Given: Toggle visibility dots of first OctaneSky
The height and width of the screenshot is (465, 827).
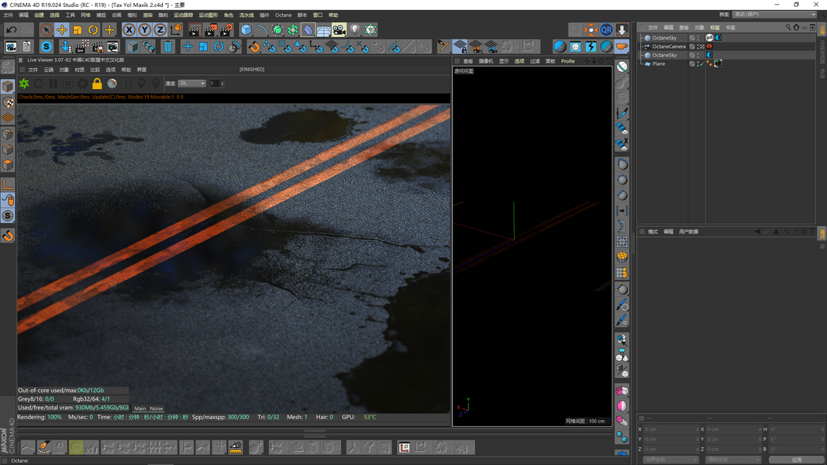Looking at the screenshot, I should point(698,38).
